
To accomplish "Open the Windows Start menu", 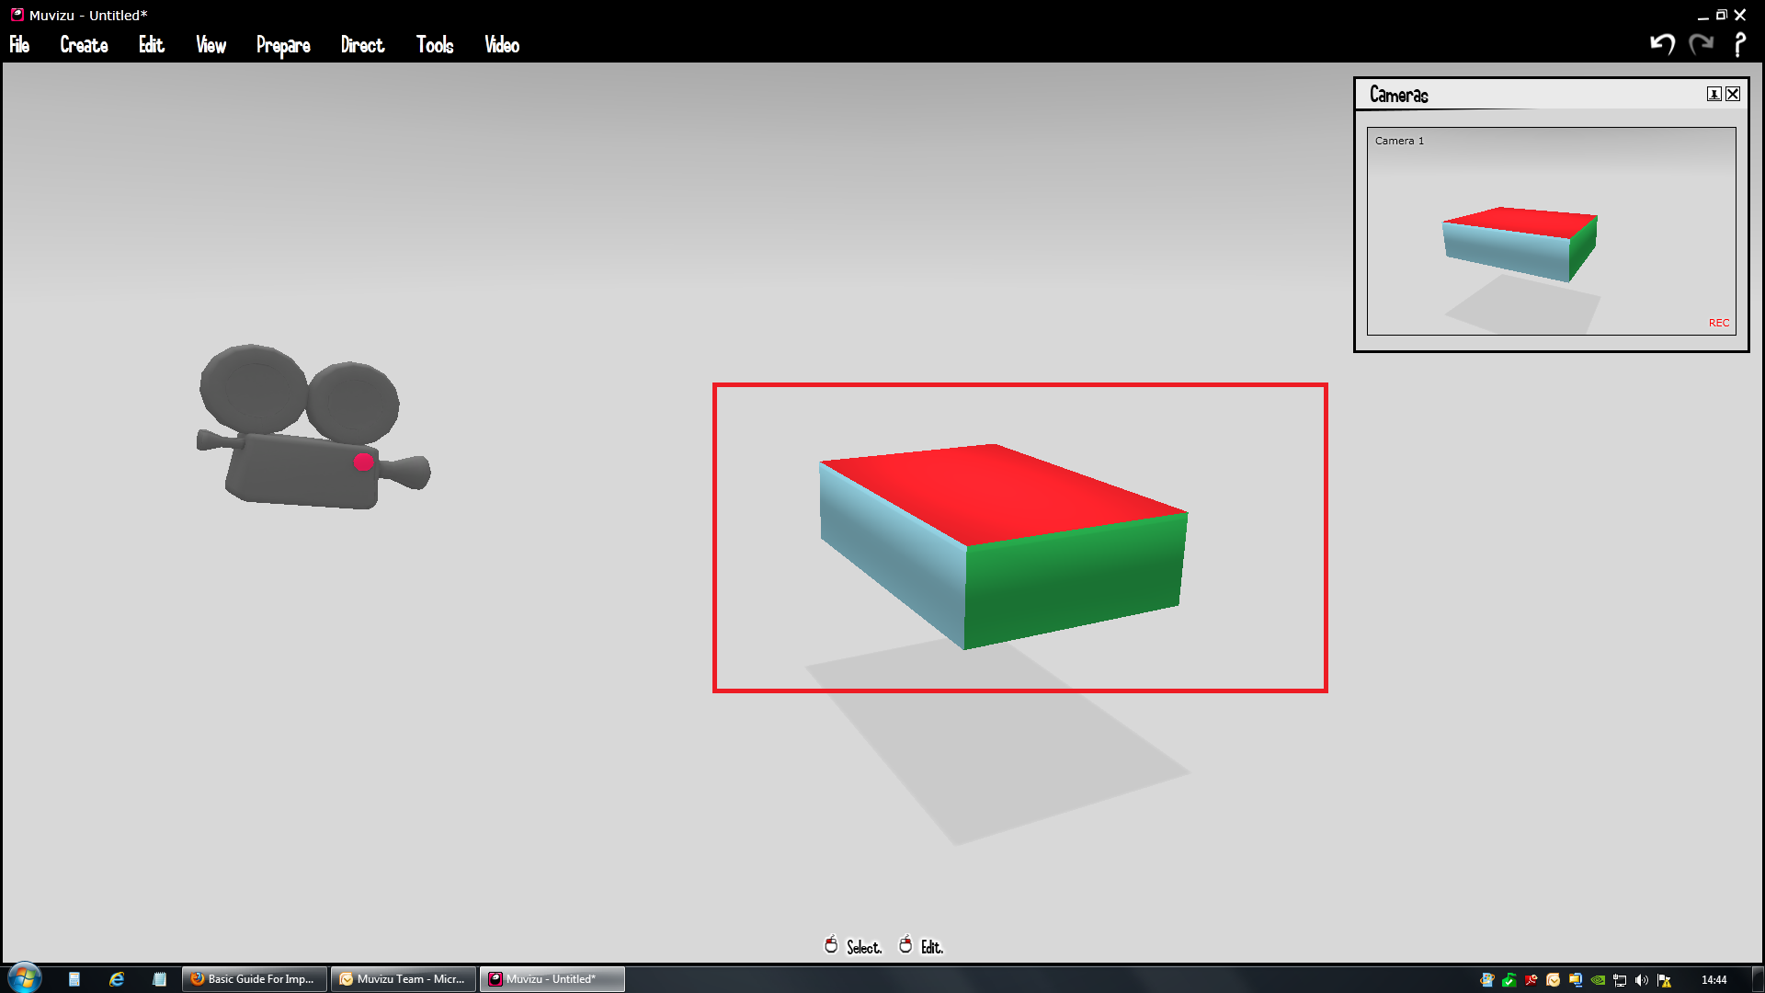I will [24, 978].
